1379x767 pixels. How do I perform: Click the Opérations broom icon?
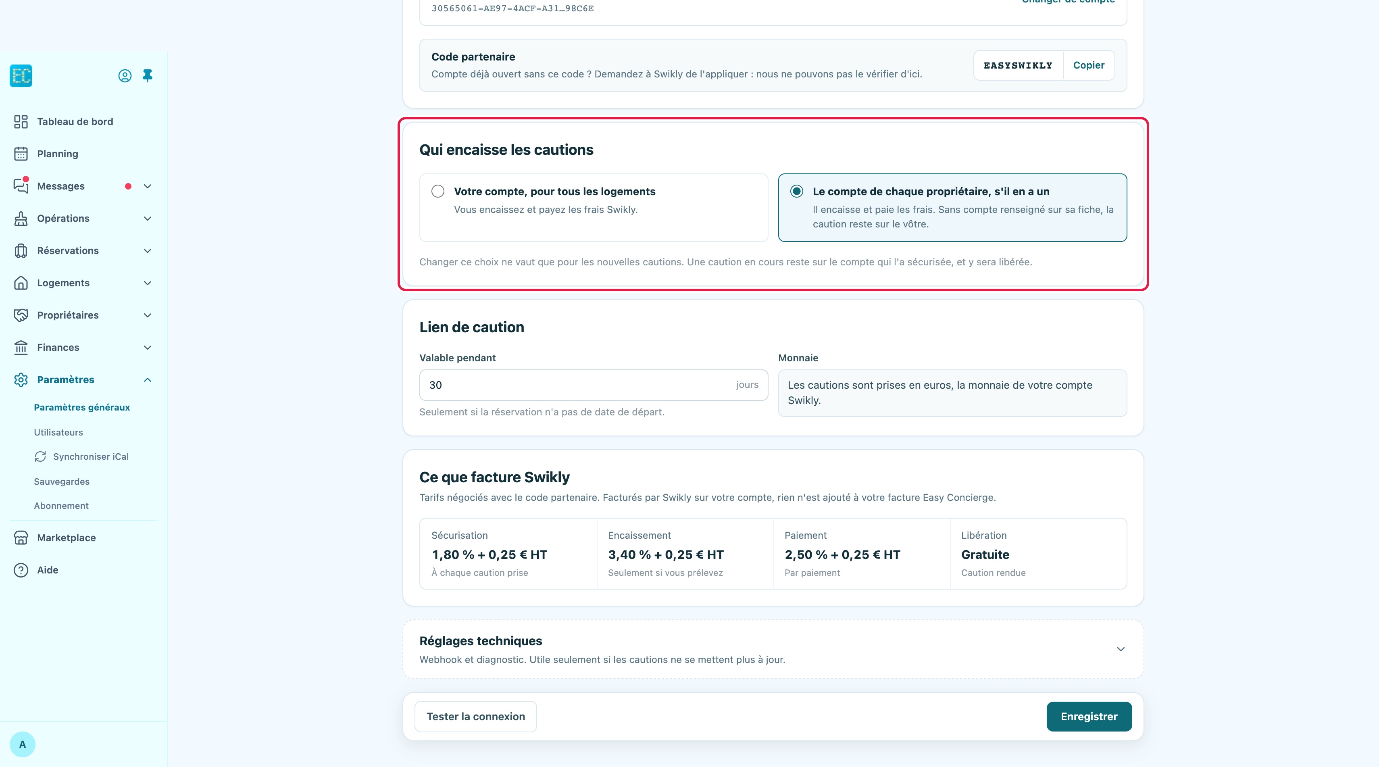tap(21, 219)
